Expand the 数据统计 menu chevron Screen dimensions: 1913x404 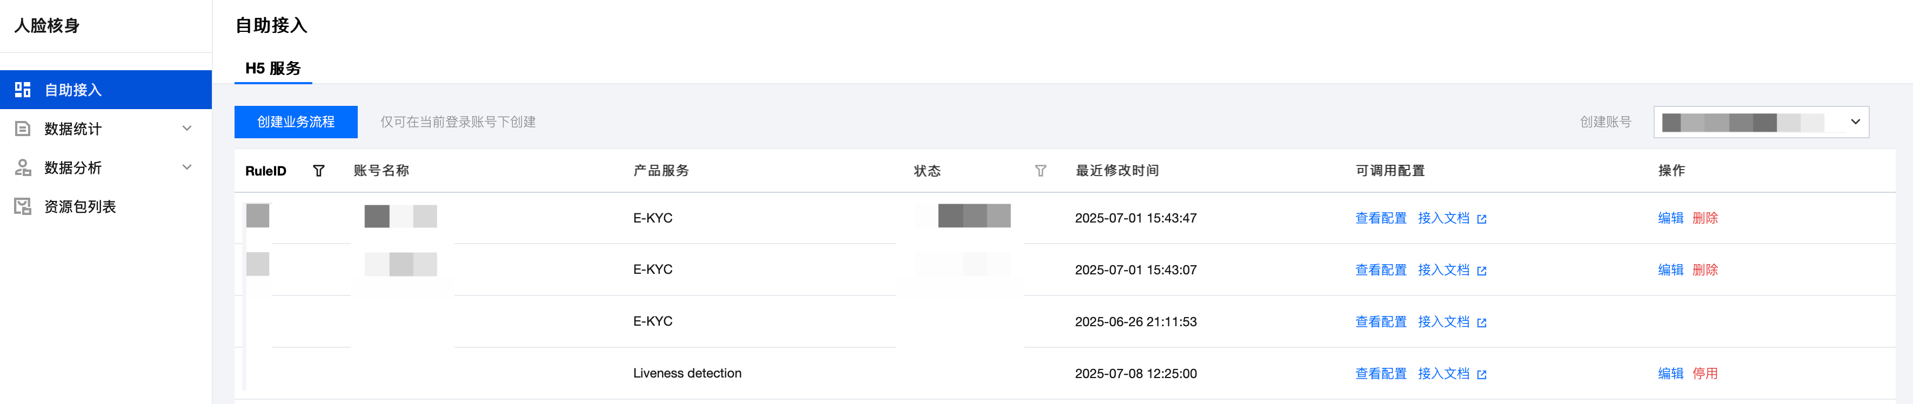click(x=187, y=129)
